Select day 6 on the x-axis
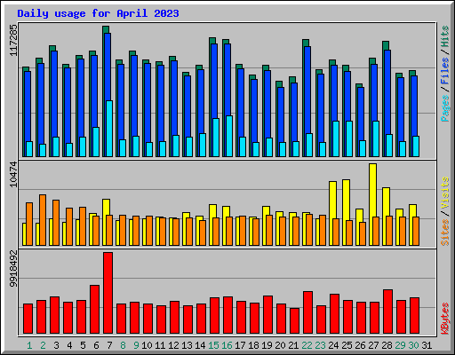Image resolution: width=455 pixels, height=355 pixels. pyautogui.click(x=96, y=345)
